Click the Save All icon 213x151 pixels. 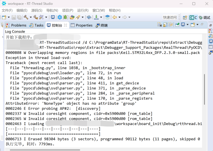point(19,17)
